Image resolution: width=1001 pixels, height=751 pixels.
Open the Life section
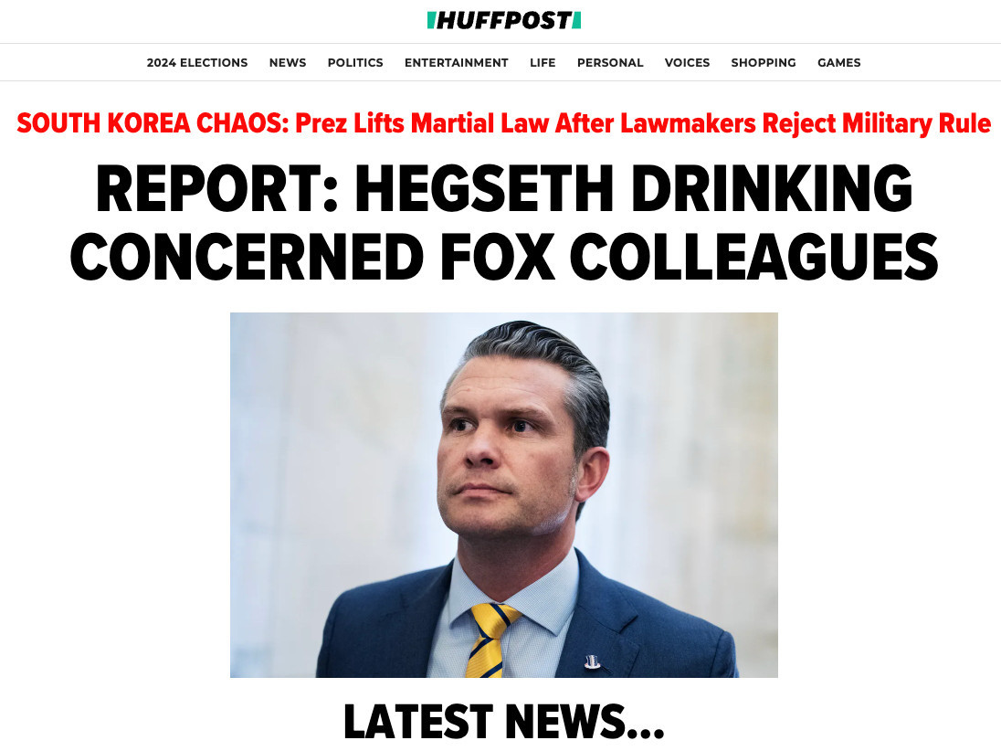(x=543, y=62)
